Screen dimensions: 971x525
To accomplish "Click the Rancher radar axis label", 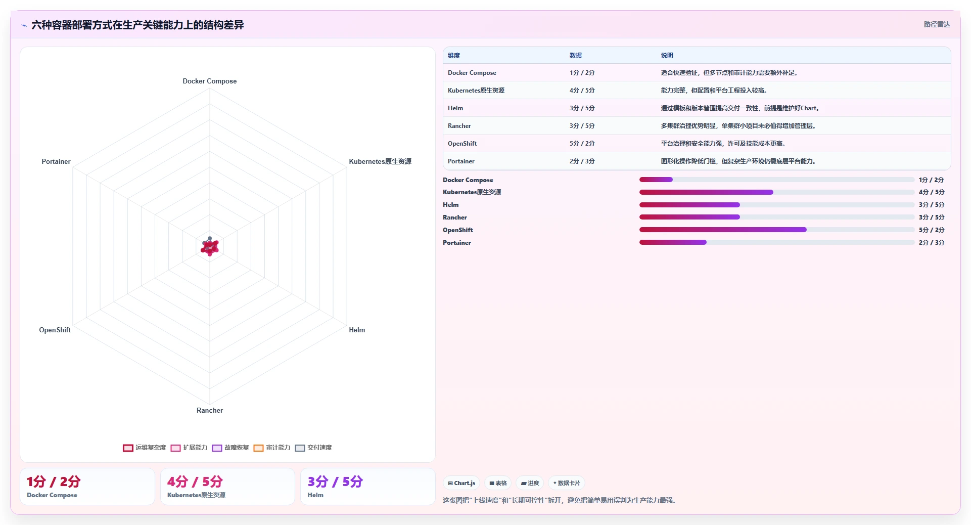I will [x=210, y=410].
